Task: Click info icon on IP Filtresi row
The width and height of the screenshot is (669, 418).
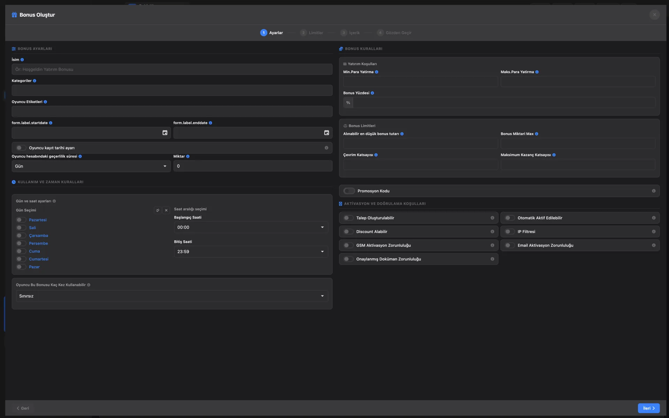Action: click(x=654, y=232)
